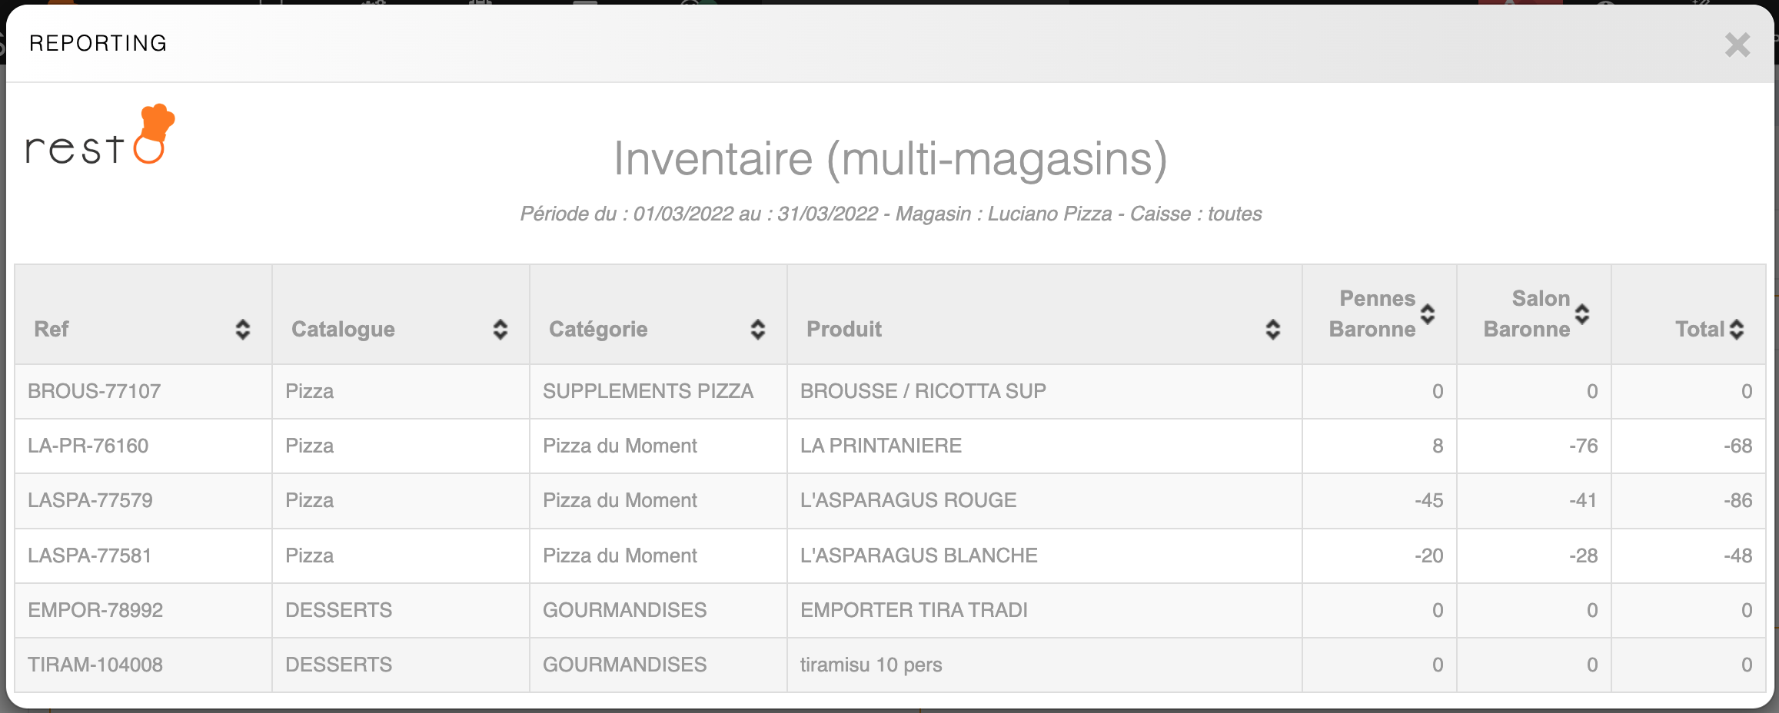Sort the table by the Ref column icon

pyautogui.click(x=242, y=330)
